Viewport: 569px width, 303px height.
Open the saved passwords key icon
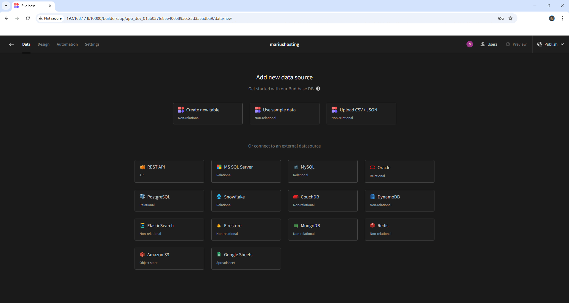pyautogui.click(x=501, y=18)
